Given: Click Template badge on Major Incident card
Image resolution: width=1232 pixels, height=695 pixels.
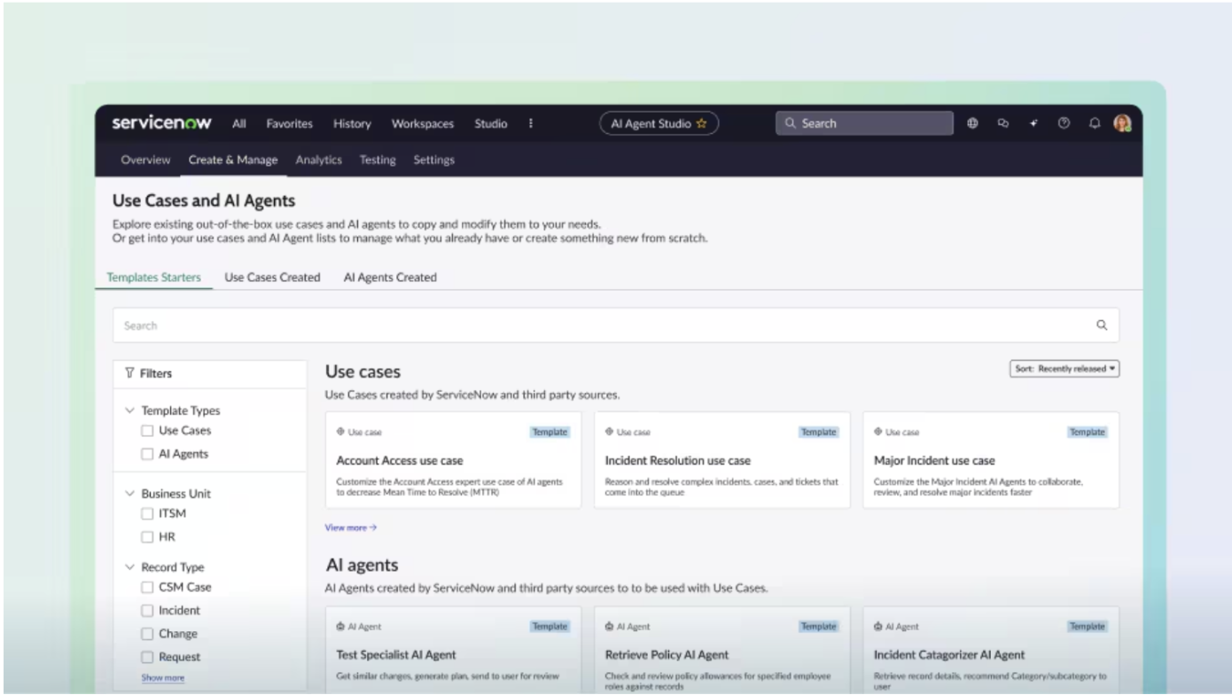Looking at the screenshot, I should click(x=1087, y=433).
